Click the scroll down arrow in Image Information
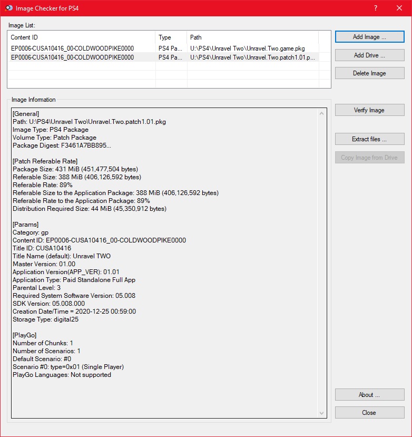This screenshot has height=437, width=412. point(321,413)
